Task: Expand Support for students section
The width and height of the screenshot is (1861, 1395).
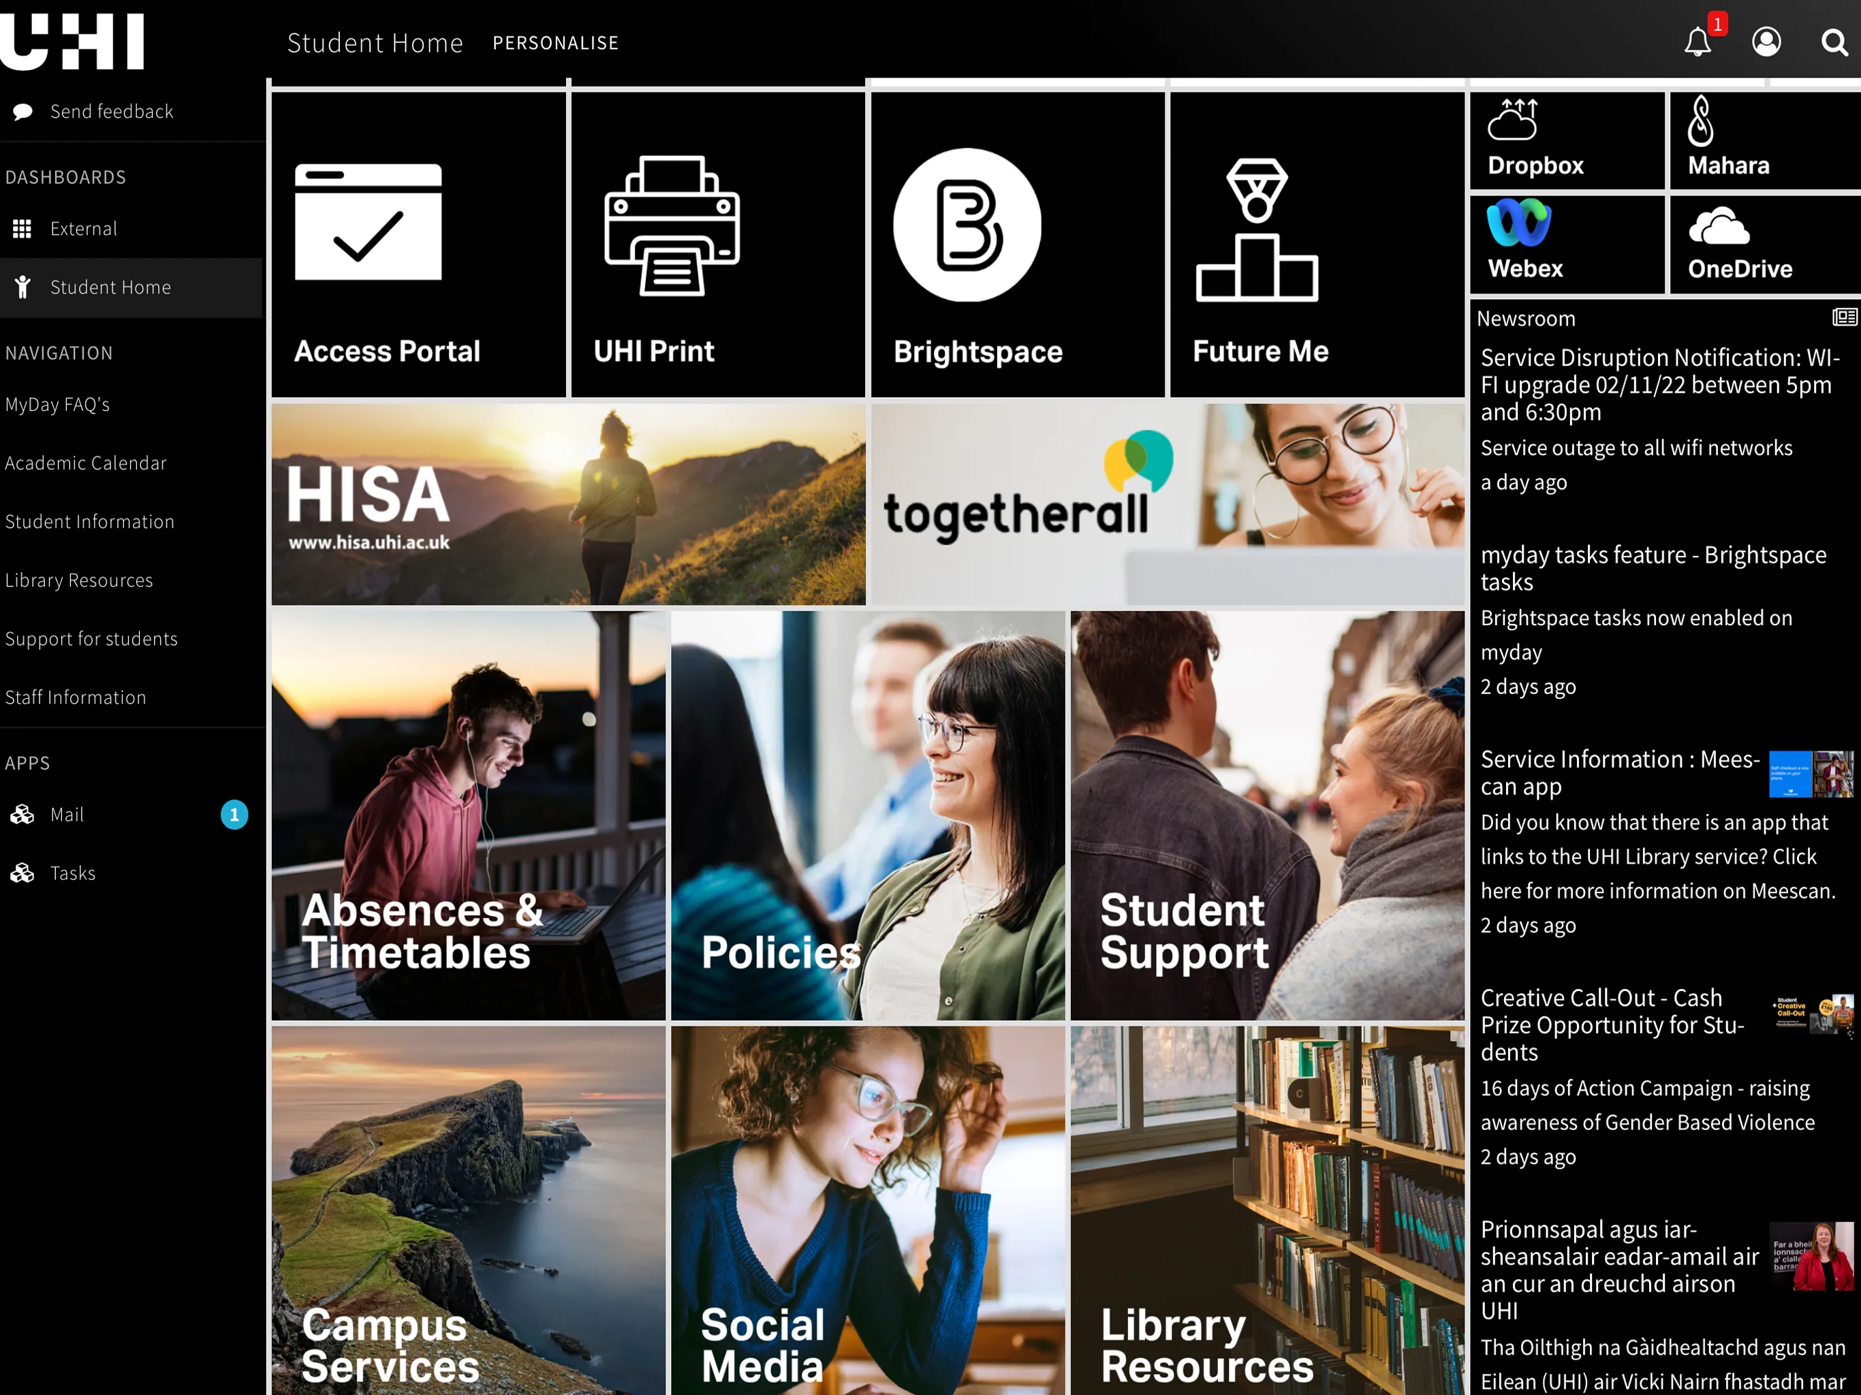Action: (91, 638)
